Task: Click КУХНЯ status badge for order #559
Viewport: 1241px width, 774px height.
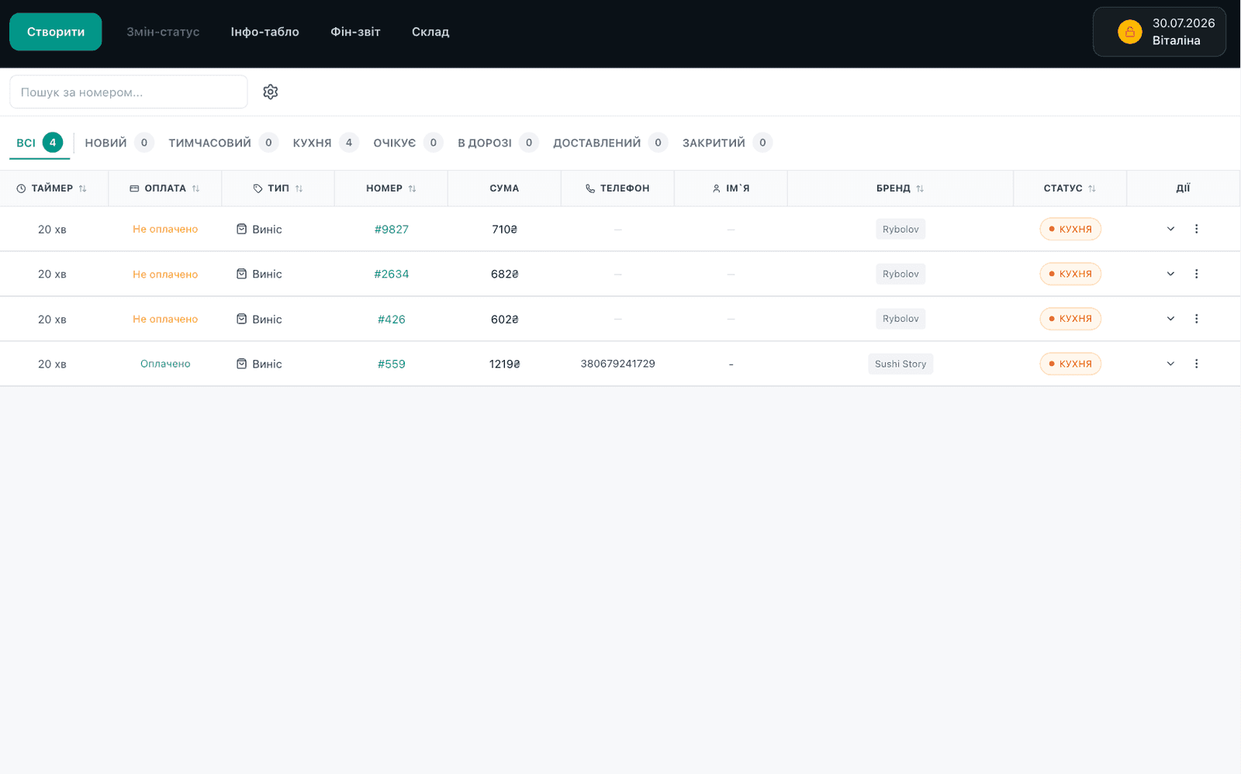Action: click(x=1070, y=364)
